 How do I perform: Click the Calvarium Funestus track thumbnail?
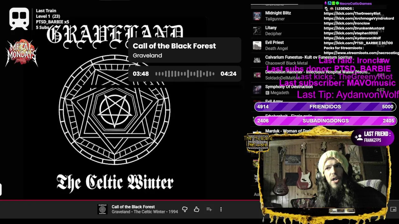[x=257, y=60]
